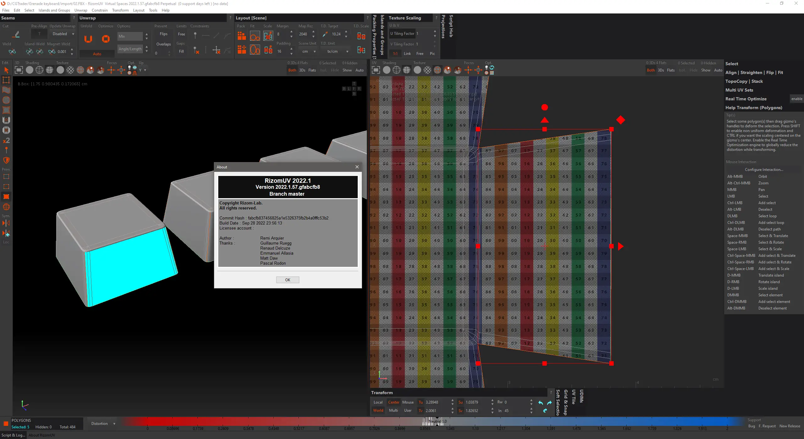
Task: Toggle Overlaps prevention option
Action: [163, 44]
